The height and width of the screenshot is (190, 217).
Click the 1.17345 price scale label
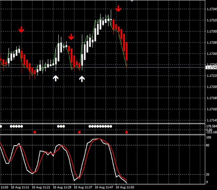coord(212,9)
